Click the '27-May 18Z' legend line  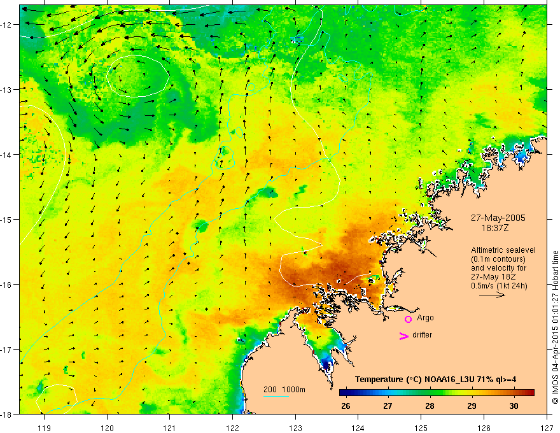coord(494,277)
